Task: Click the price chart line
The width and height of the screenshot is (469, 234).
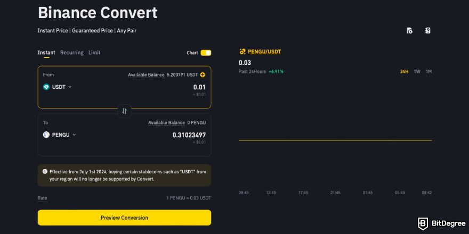Action: coord(335,140)
